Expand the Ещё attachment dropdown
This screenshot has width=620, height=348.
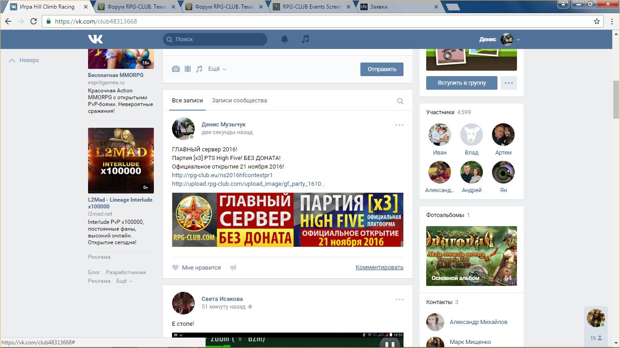tap(217, 69)
